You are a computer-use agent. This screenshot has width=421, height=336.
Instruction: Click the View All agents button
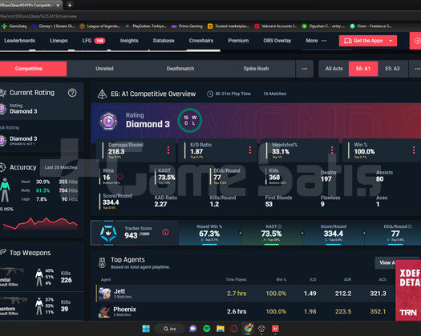click(385, 263)
